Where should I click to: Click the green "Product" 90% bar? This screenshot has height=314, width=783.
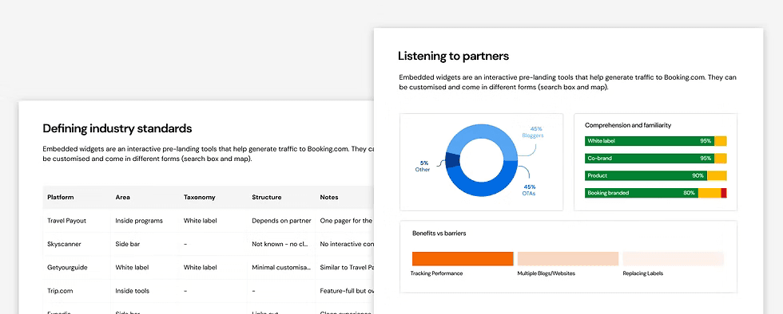coord(646,175)
